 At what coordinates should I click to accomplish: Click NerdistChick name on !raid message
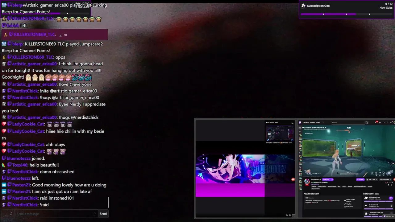(x=25, y=205)
